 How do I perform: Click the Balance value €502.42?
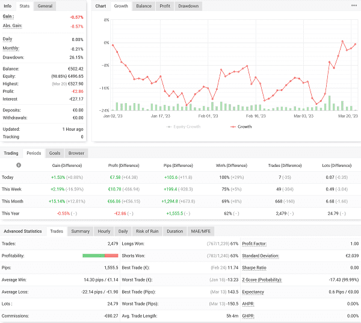[x=76, y=69]
